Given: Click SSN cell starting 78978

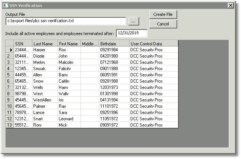Looking at the screenshot, I should [x=23, y=113].
